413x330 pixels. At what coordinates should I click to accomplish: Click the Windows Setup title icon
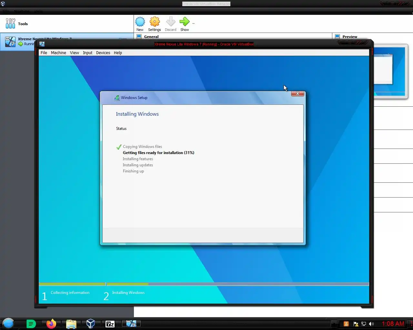coord(117,98)
